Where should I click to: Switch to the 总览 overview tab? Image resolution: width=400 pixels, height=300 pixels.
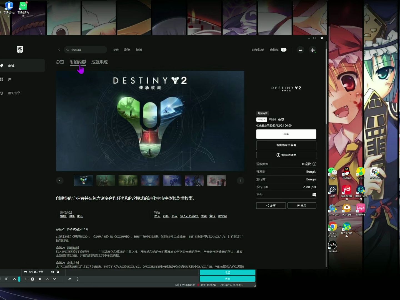tap(60, 62)
